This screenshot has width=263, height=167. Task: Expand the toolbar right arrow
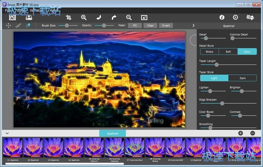[193, 26]
